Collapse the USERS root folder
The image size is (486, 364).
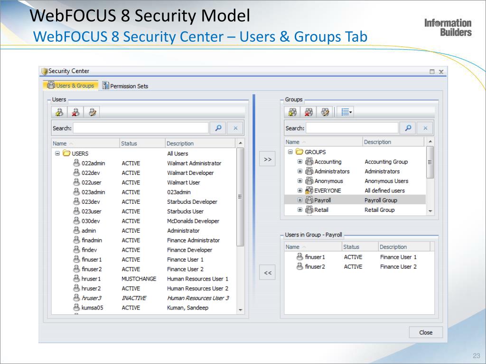click(57, 153)
